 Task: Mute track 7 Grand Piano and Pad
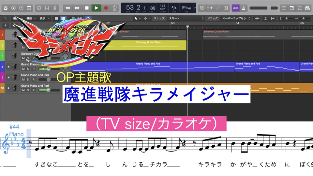(x=23, y=80)
